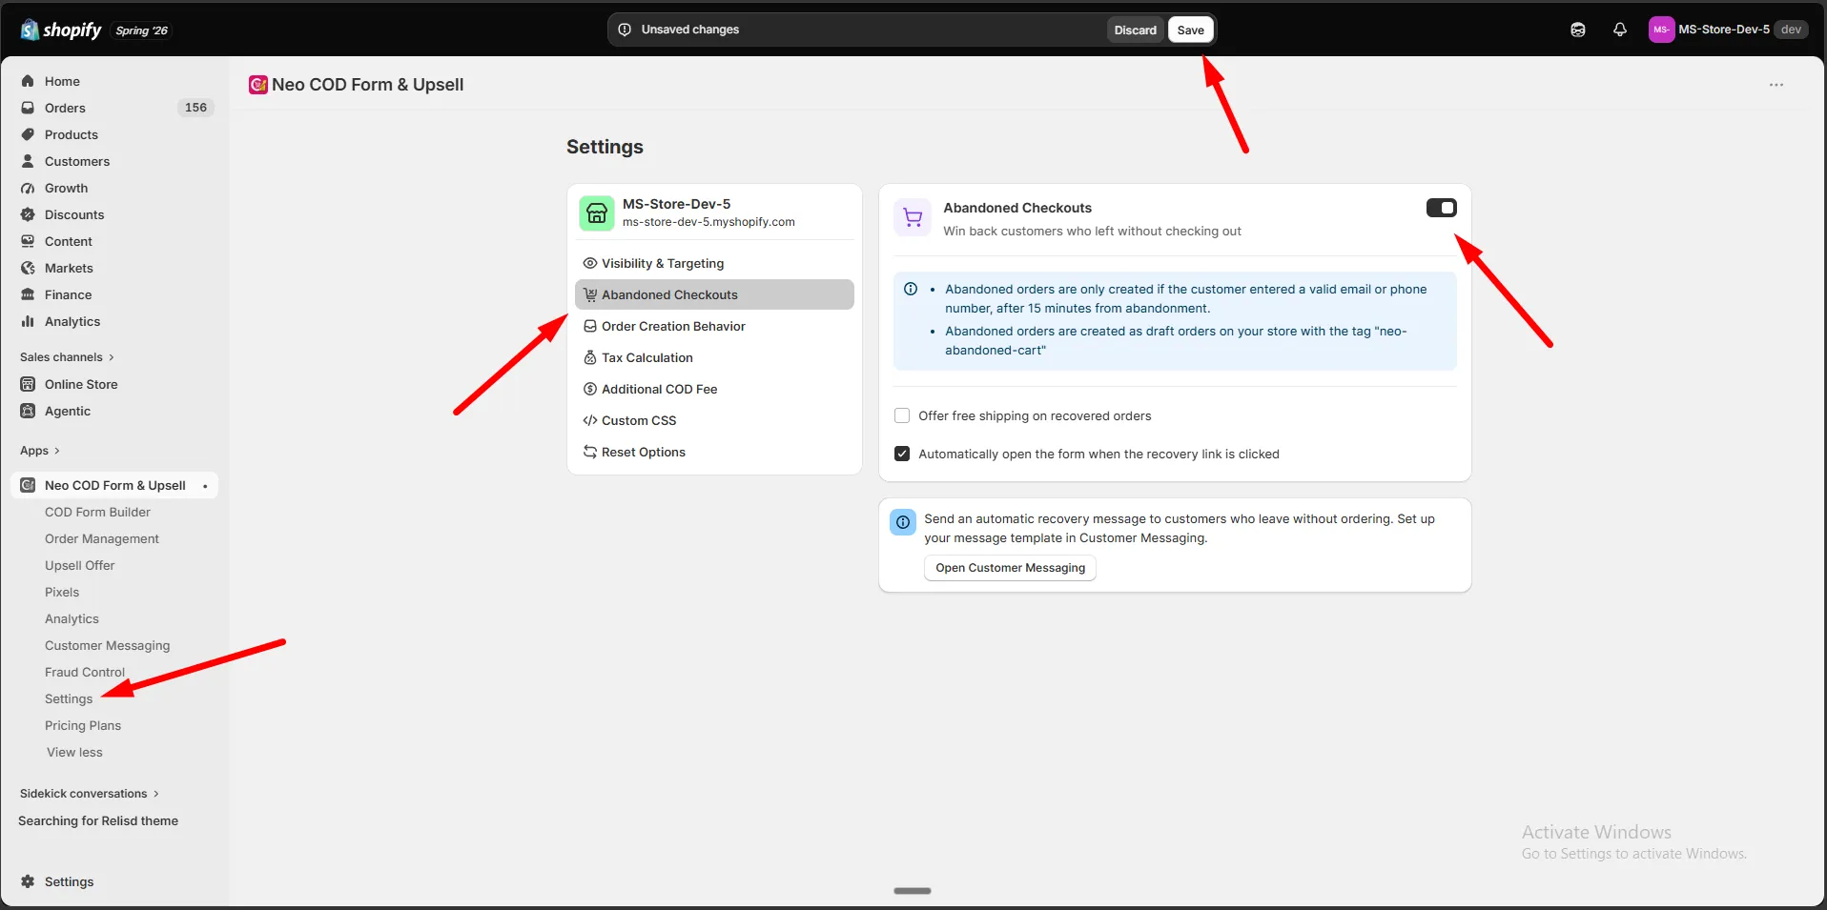Viewport: 1827px width, 910px height.
Task: Uncheck Automatically open the form option
Action: [x=902, y=454]
